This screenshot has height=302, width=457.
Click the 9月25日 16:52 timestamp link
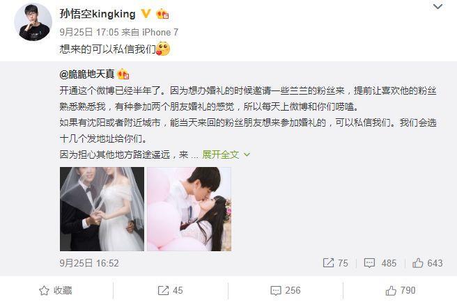pyautogui.click(x=89, y=263)
